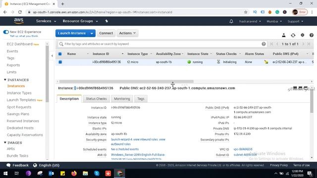Open the language globe icon
This screenshot has height=178, width=317.
tap(35, 165)
